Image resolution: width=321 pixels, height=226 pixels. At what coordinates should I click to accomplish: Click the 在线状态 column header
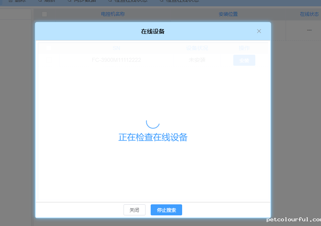[x=309, y=14]
